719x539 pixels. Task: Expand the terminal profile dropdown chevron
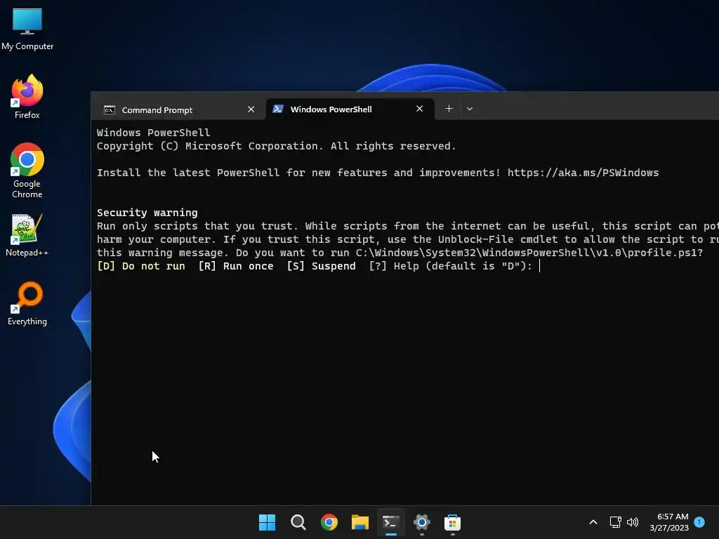click(470, 109)
